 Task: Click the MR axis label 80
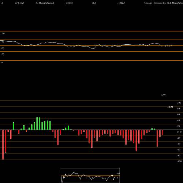pyautogui.click(x=179, y=109)
